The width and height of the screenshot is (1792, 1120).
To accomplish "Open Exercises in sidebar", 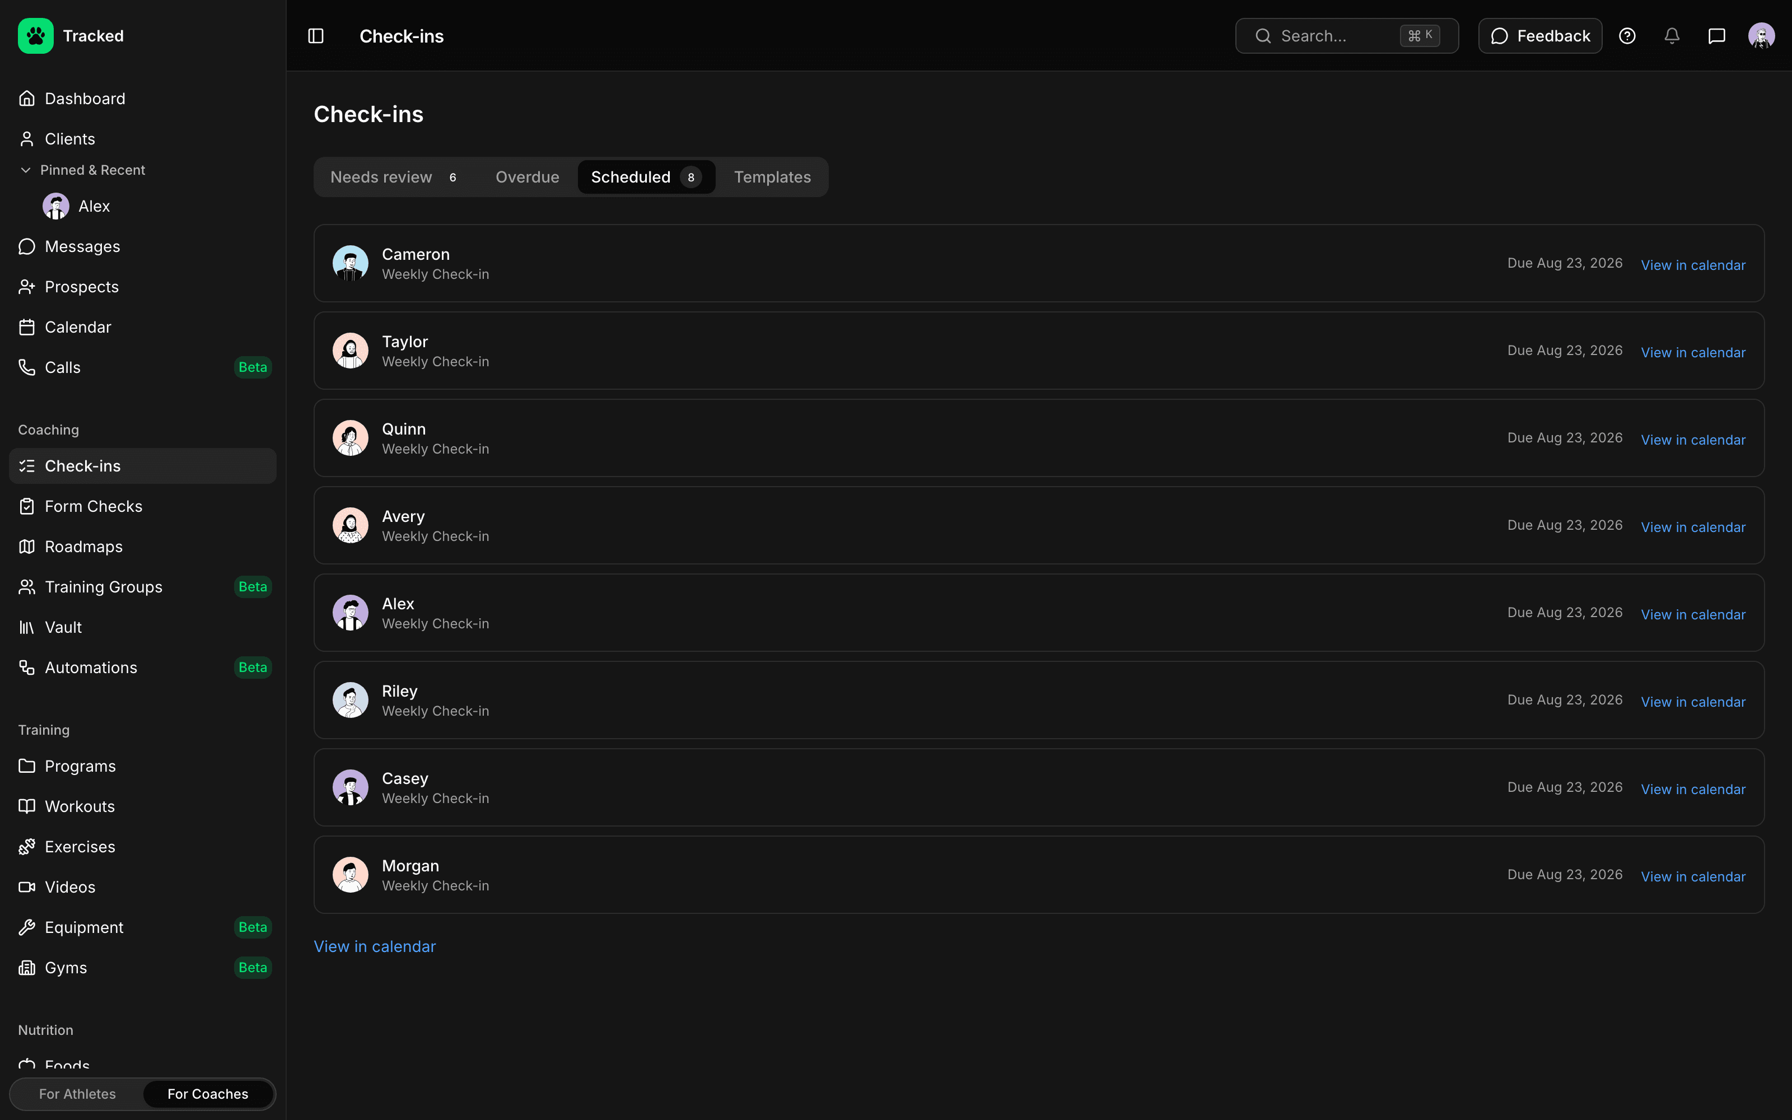I will tap(142, 847).
